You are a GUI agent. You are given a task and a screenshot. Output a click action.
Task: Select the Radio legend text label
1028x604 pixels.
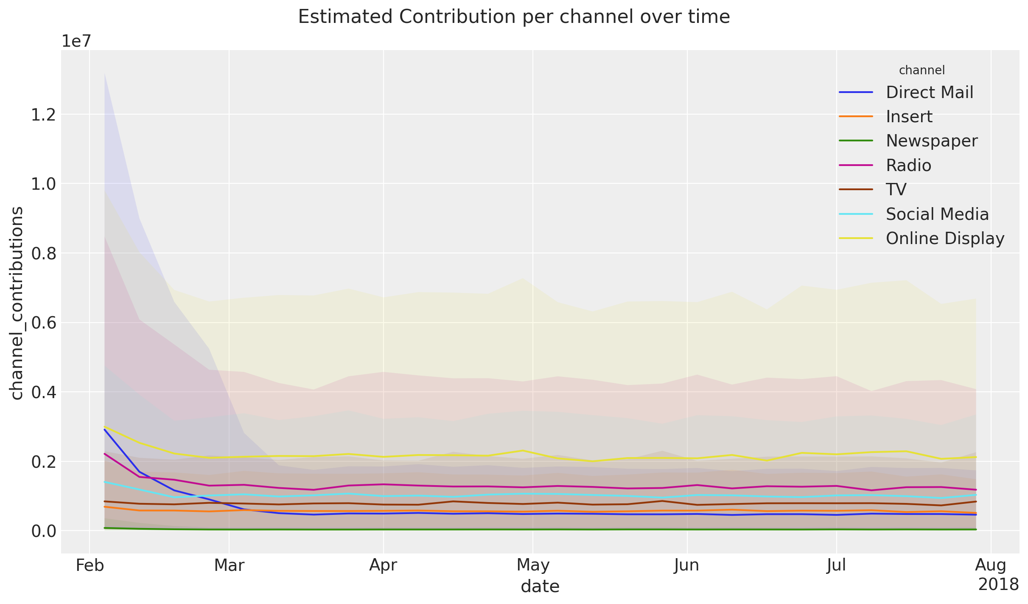click(x=908, y=165)
